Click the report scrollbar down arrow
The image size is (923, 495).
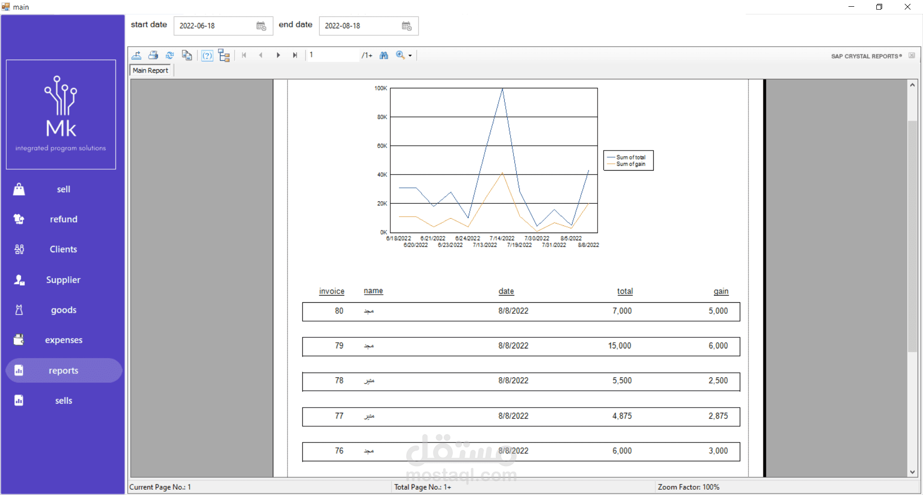[x=912, y=472]
